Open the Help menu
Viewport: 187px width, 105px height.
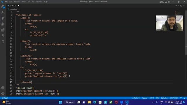[x=46, y=2]
